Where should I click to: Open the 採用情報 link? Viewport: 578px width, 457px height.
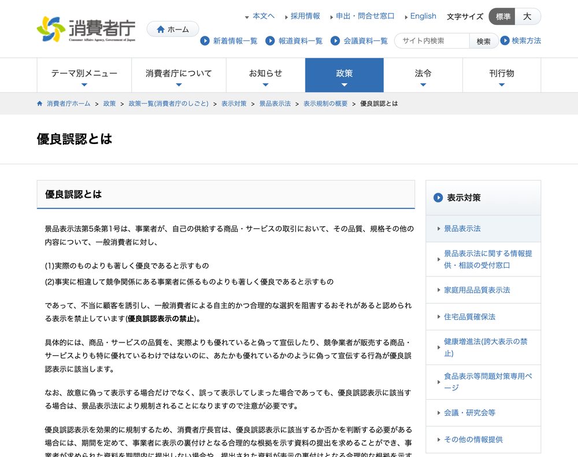pyautogui.click(x=305, y=16)
